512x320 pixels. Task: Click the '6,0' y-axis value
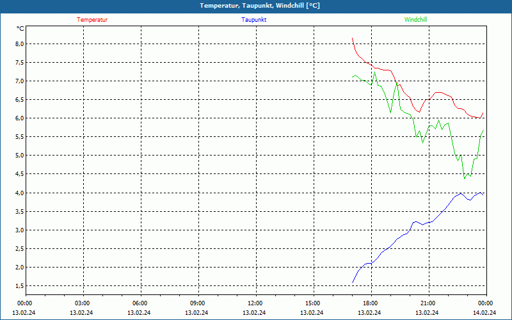[20, 118]
